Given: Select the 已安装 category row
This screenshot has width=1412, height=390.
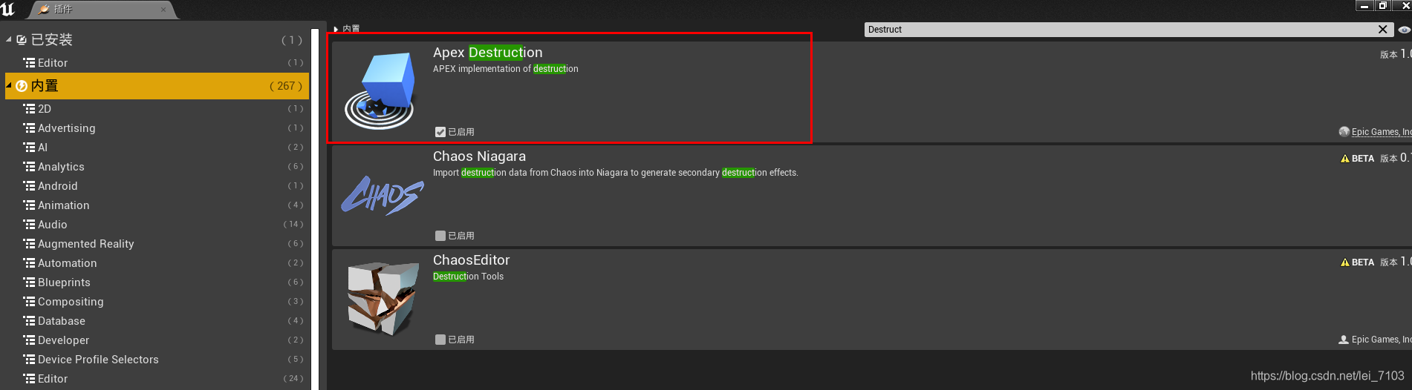Looking at the screenshot, I should (157, 40).
